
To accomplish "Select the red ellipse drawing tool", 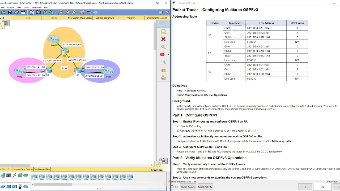I will pos(162,54).
